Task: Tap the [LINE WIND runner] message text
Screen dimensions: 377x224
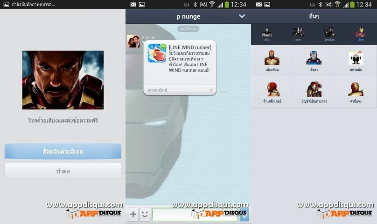Action: click(x=189, y=59)
